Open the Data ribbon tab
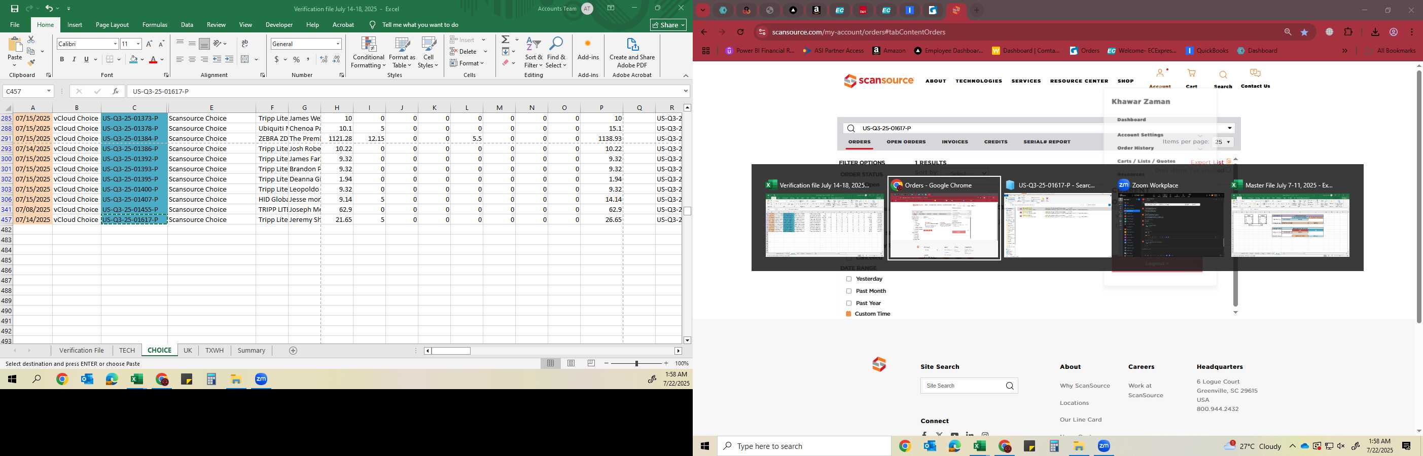 pos(187,25)
